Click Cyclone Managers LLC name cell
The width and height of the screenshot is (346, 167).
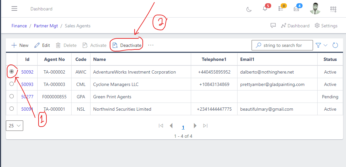(x=141, y=84)
